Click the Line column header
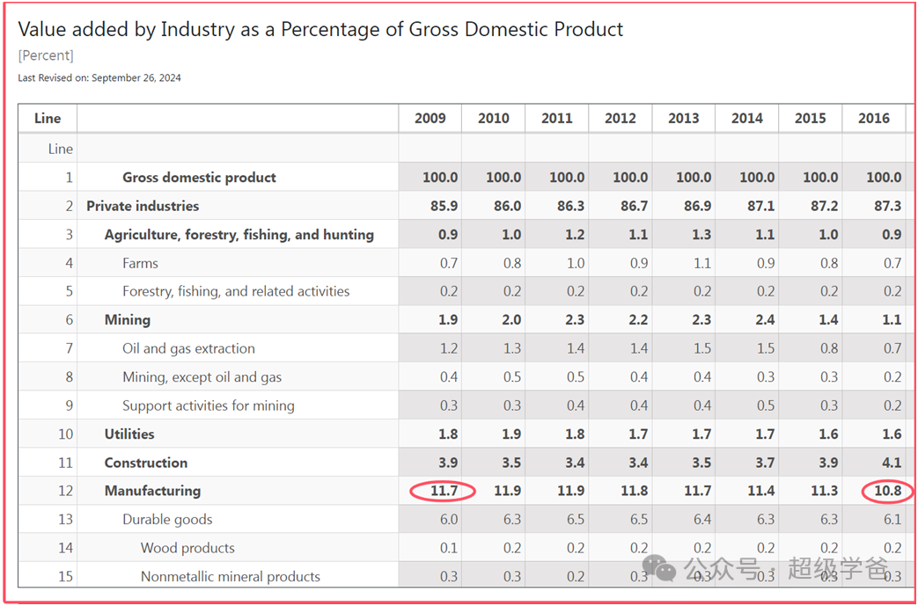Viewport: 918px width, 606px height. [48, 118]
